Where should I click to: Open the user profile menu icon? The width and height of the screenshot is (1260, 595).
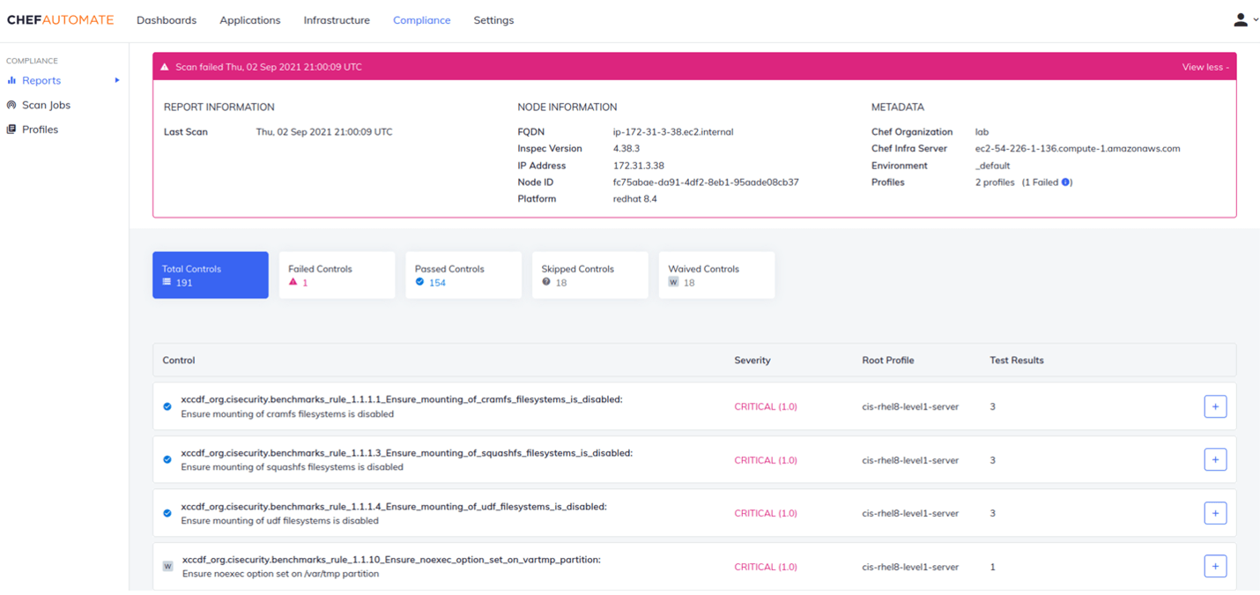tap(1241, 19)
